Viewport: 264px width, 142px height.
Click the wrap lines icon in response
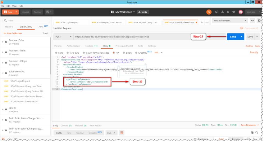(x=122, y=133)
